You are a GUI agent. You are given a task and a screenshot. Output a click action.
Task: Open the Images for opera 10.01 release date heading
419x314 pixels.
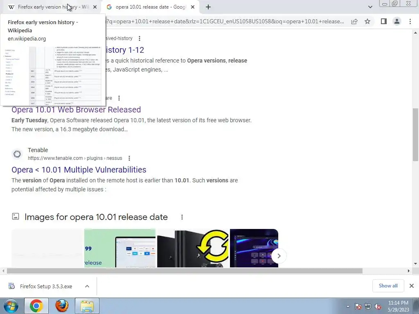(x=96, y=217)
